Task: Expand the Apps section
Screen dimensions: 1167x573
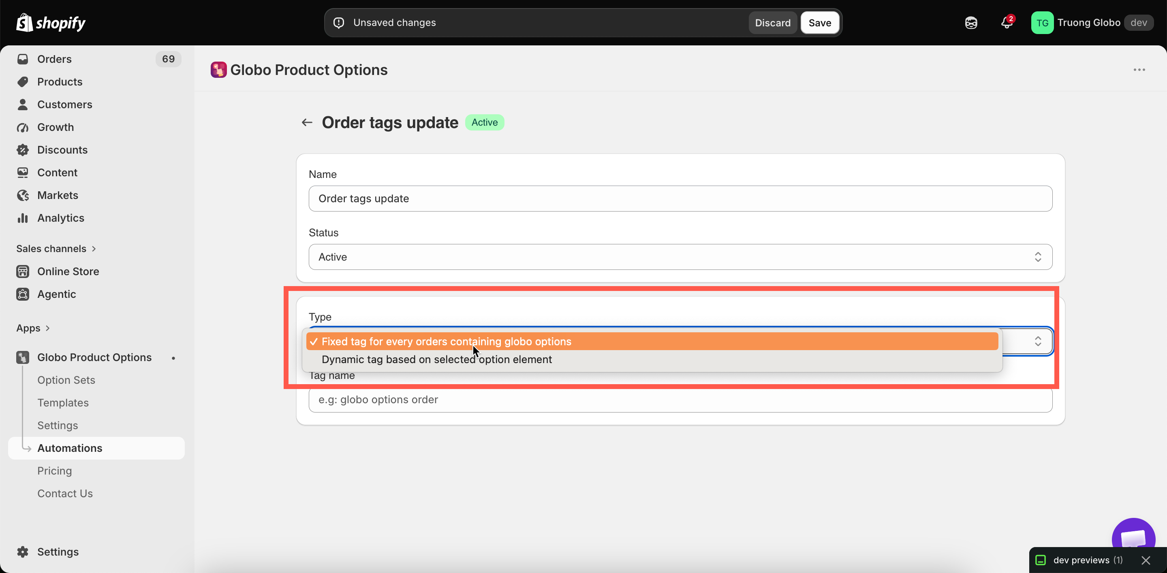Action: point(33,328)
